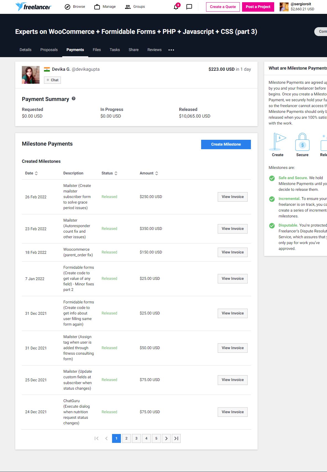Click the Secure padlock illustration icon
Image resolution: width=327 pixels, height=472 pixels.
click(x=302, y=141)
